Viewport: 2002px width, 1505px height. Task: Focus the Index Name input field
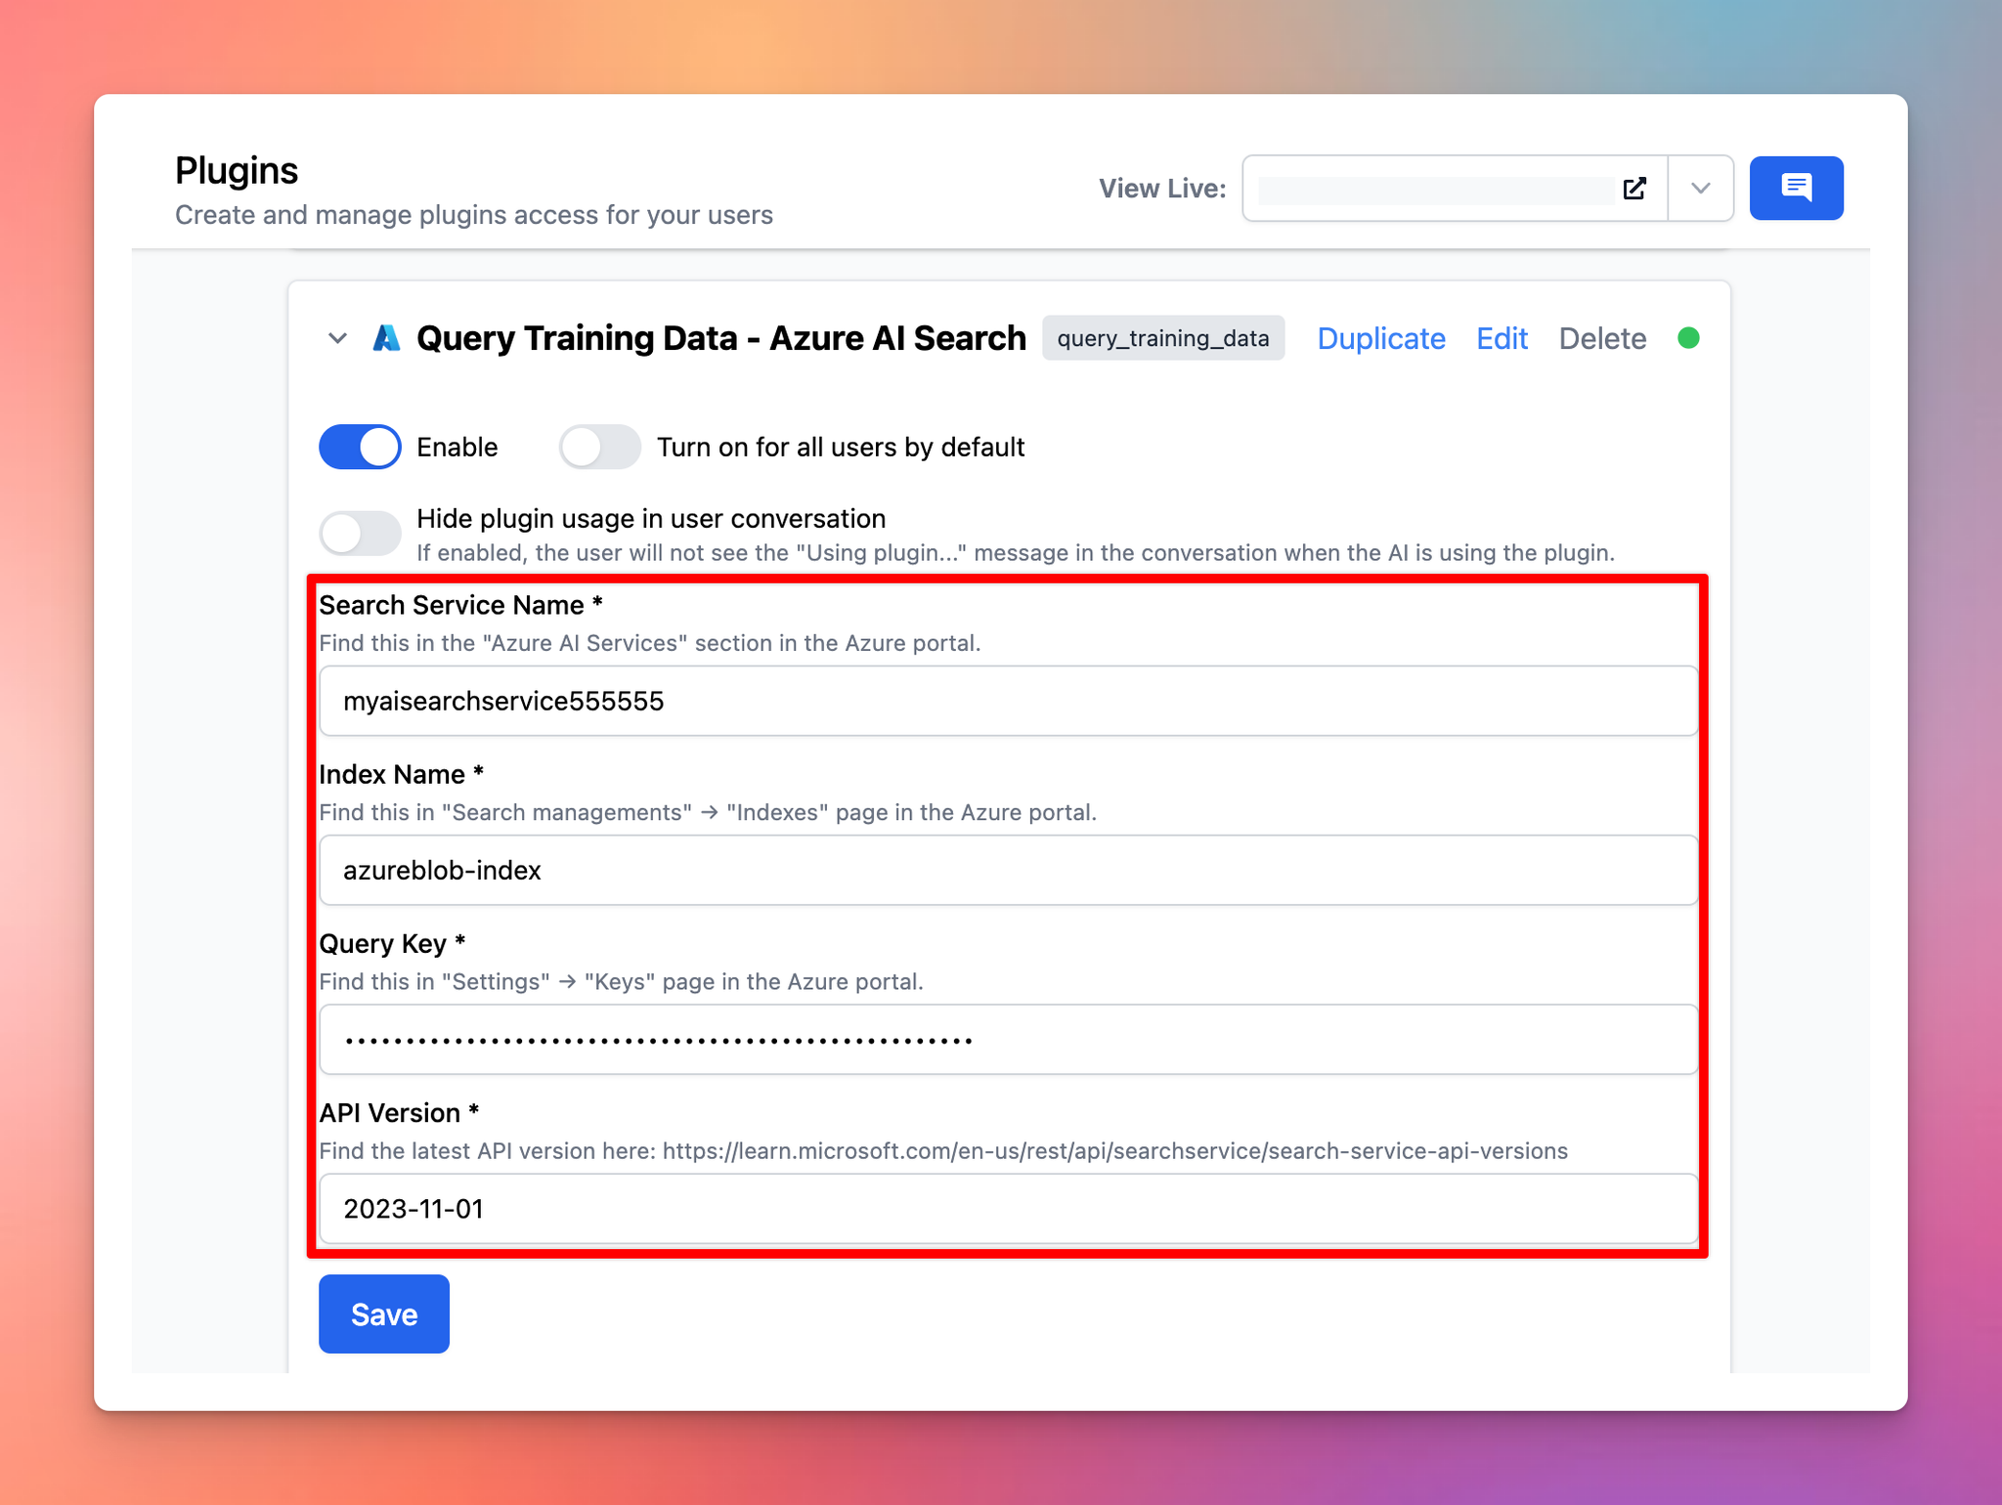point(1008,870)
